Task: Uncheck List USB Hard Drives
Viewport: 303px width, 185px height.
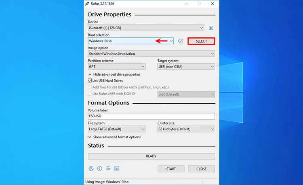Action: coord(90,80)
